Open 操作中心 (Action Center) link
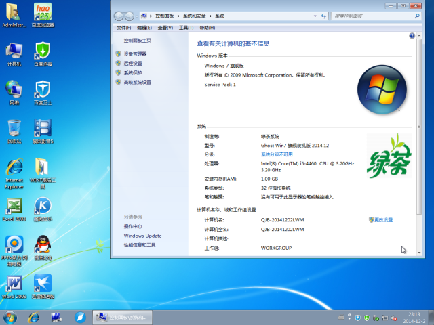434x325 pixels. (x=133, y=226)
